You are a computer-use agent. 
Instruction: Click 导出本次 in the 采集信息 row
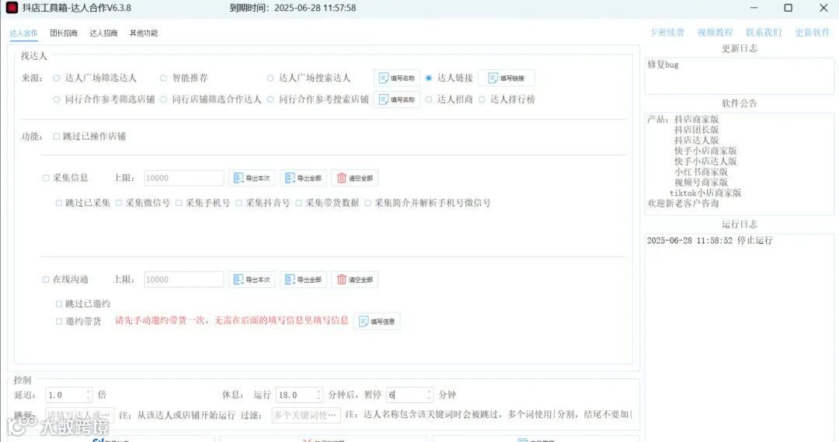click(252, 178)
